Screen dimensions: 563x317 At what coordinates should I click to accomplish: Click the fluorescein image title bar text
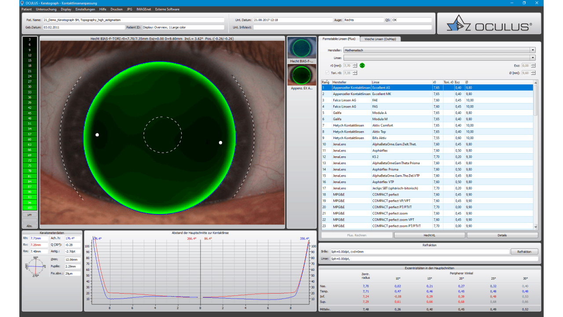(162, 39)
